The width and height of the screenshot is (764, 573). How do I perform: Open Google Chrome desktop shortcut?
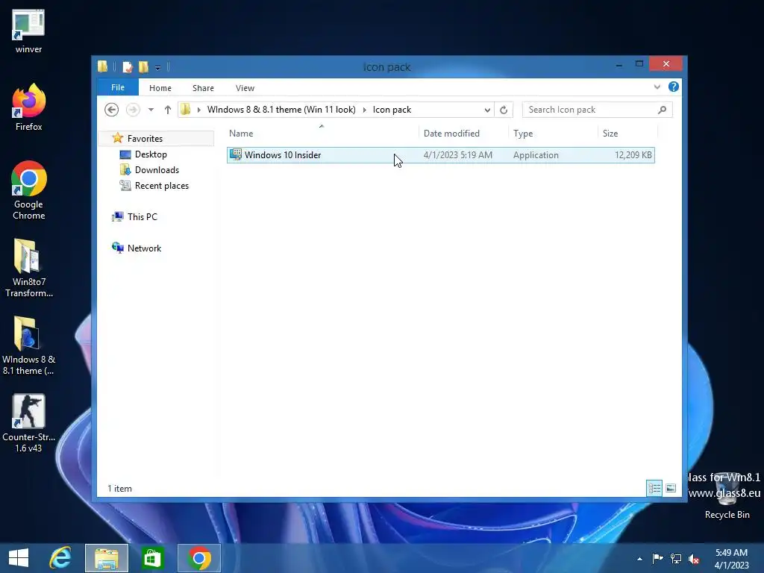[28, 190]
